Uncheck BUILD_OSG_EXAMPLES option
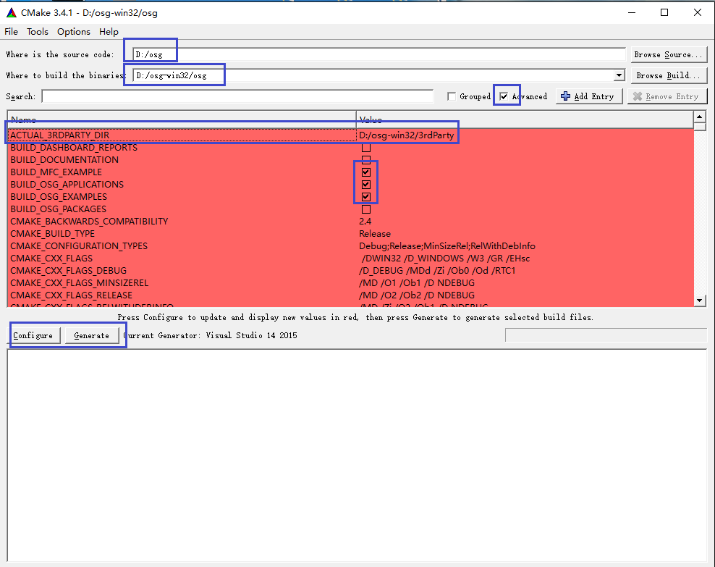715x567 pixels. click(x=365, y=196)
